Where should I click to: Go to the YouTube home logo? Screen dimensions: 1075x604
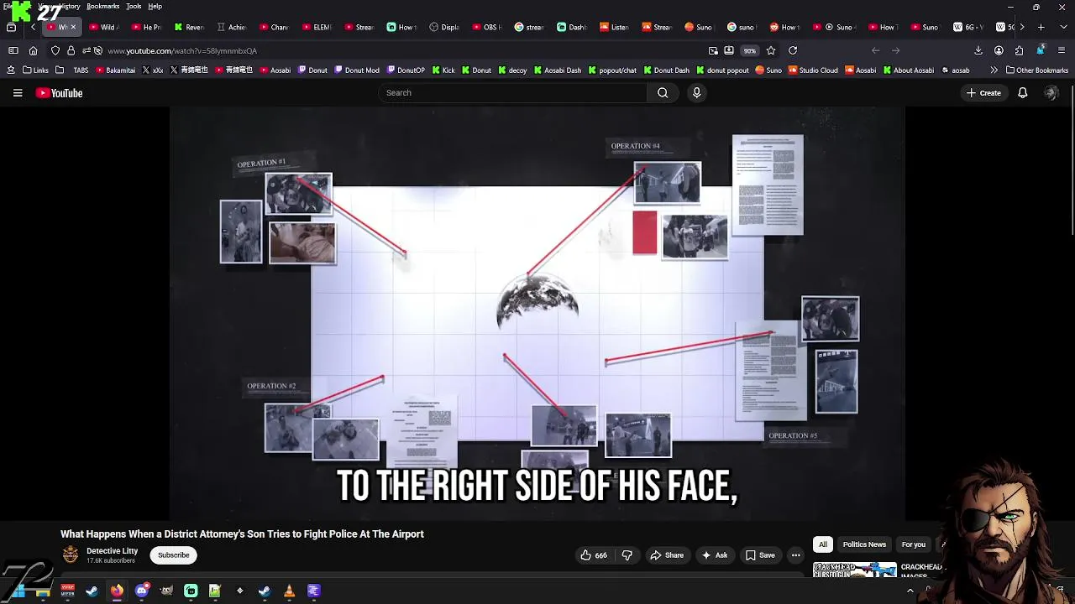pos(59,93)
